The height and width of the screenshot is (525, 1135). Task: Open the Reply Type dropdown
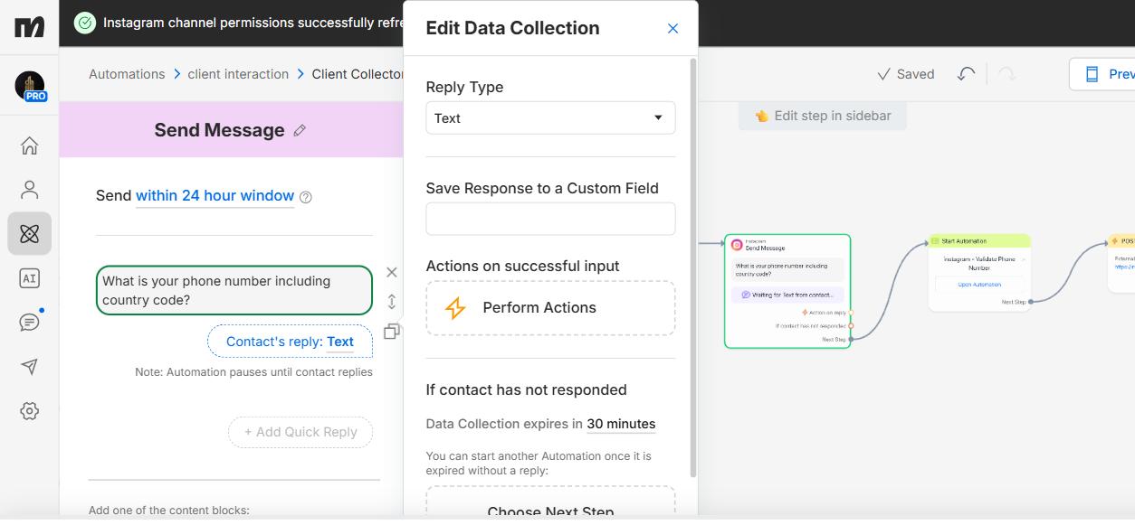click(x=550, y=118)
